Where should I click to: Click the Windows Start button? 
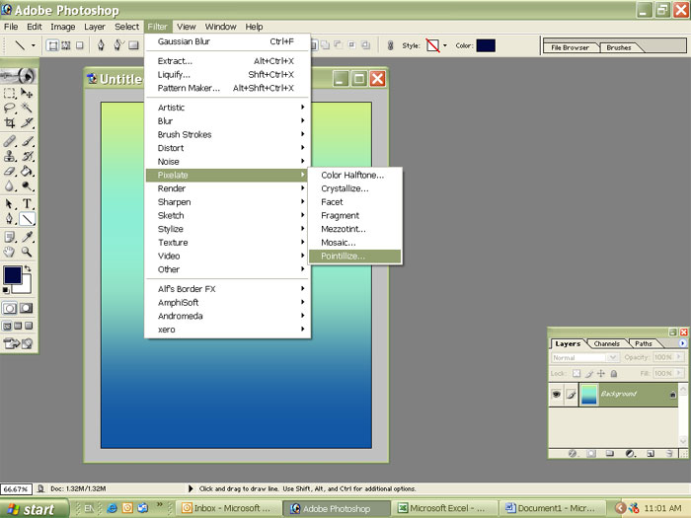click(34, 509)
